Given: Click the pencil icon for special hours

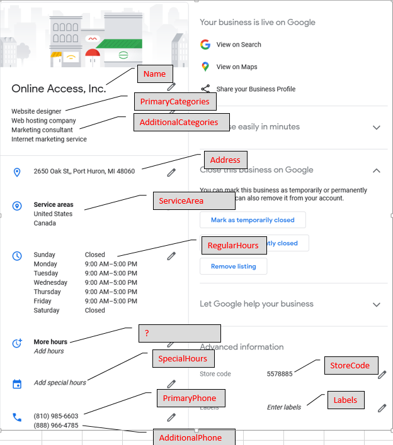Looking at the screenshot, I should (171, 383).
